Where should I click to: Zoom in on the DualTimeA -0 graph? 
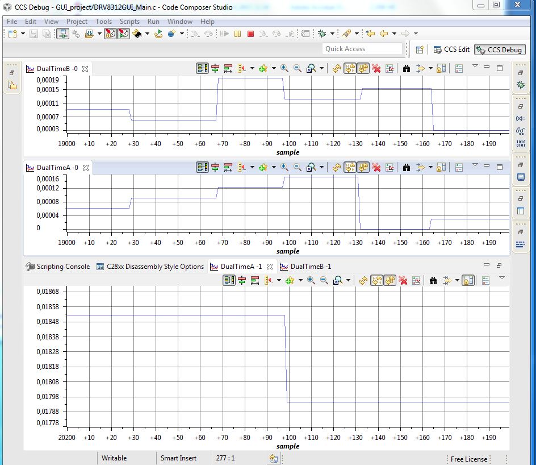284,167
